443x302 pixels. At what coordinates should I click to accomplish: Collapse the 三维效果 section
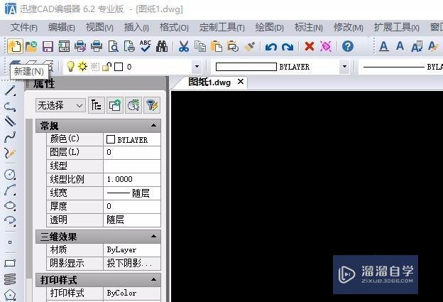153,236
